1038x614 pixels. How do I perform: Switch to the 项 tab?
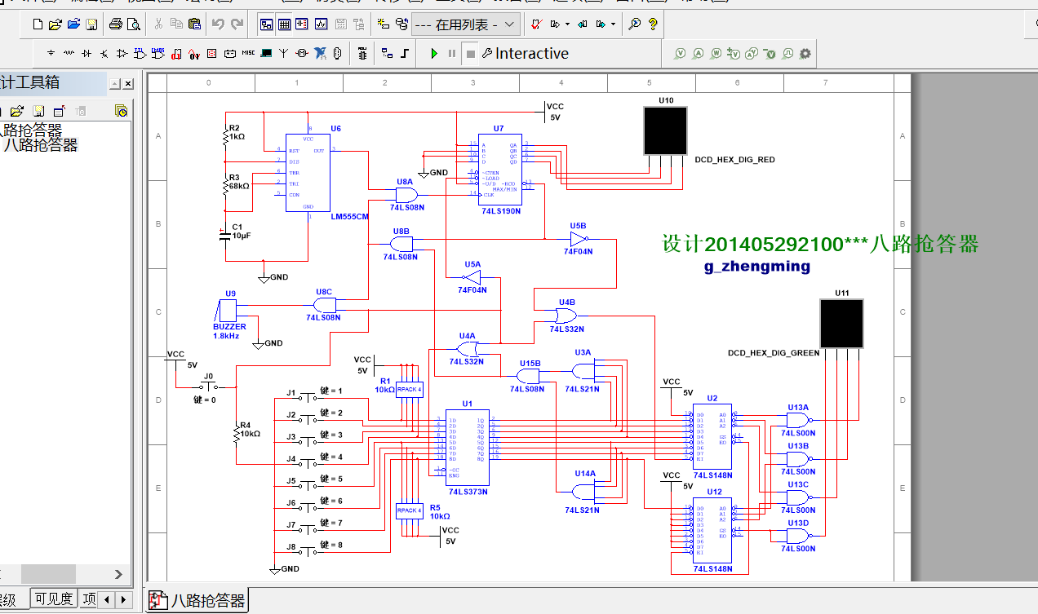tap(90, 599)
